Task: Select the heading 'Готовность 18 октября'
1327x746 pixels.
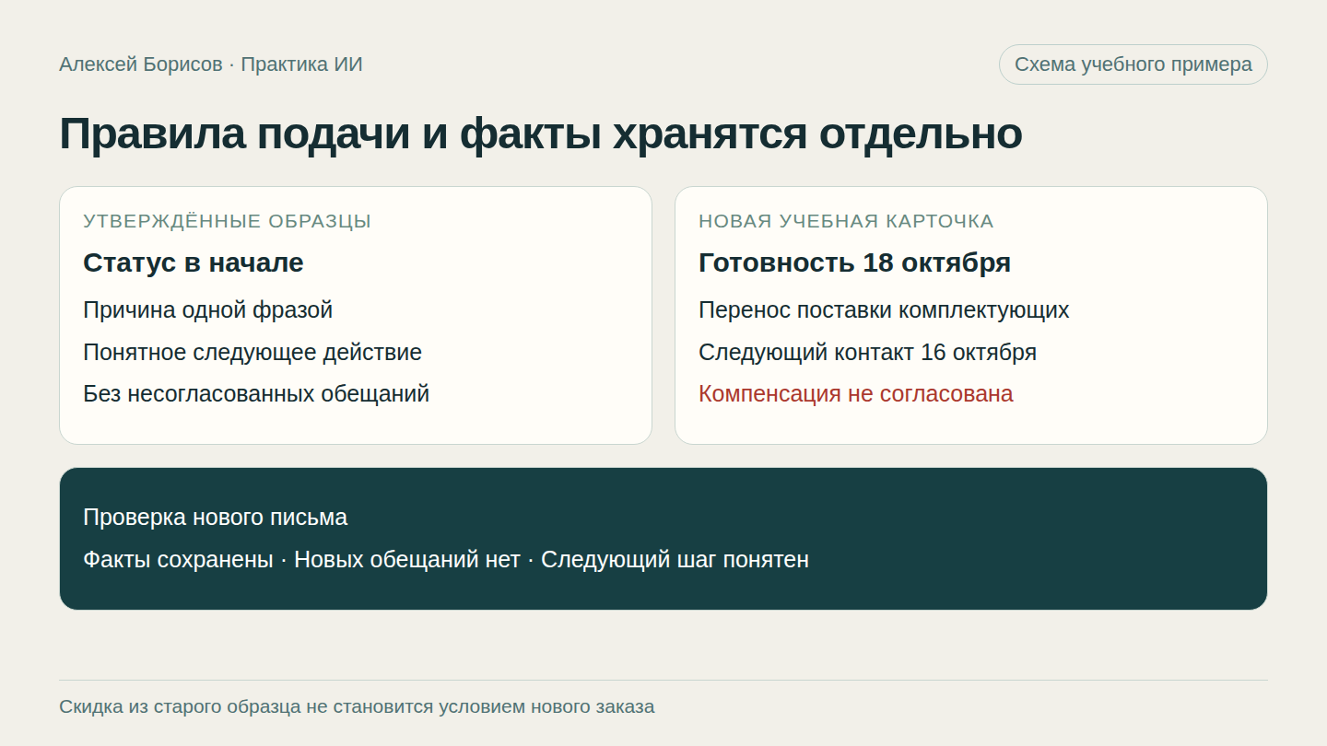Action: pyautogui.click(x=854, y=262)
